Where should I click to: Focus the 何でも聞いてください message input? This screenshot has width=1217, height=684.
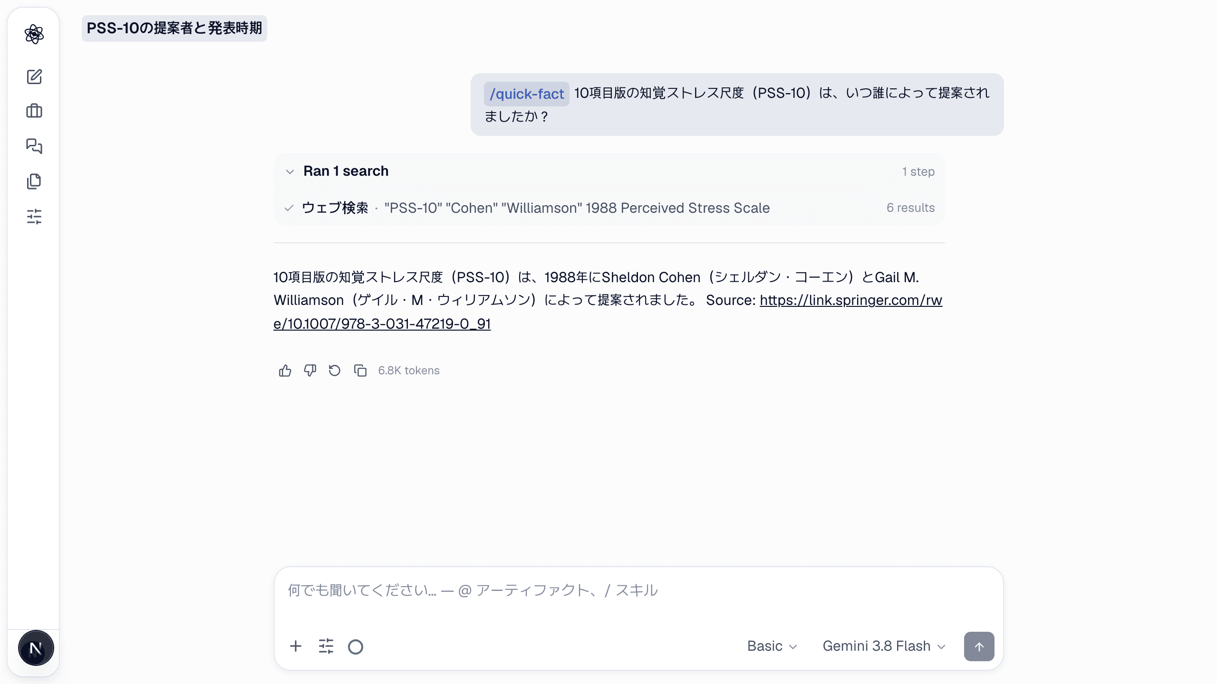click(x=638, y=590)
